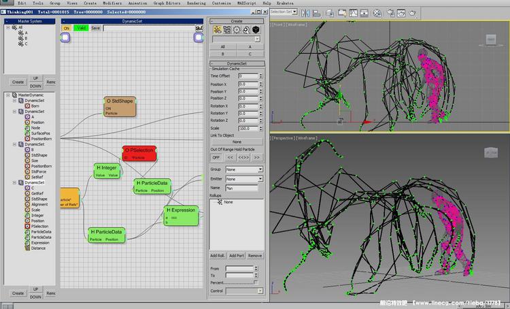Select the H Integer node in the graph
510x309 pixels.
point(107,171)
